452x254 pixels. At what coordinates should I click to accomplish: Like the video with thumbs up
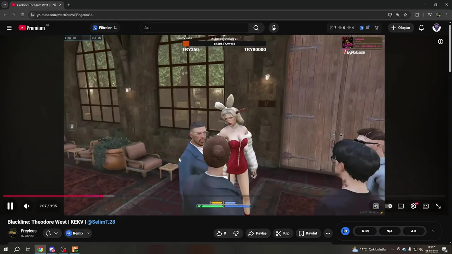point(221,233)
